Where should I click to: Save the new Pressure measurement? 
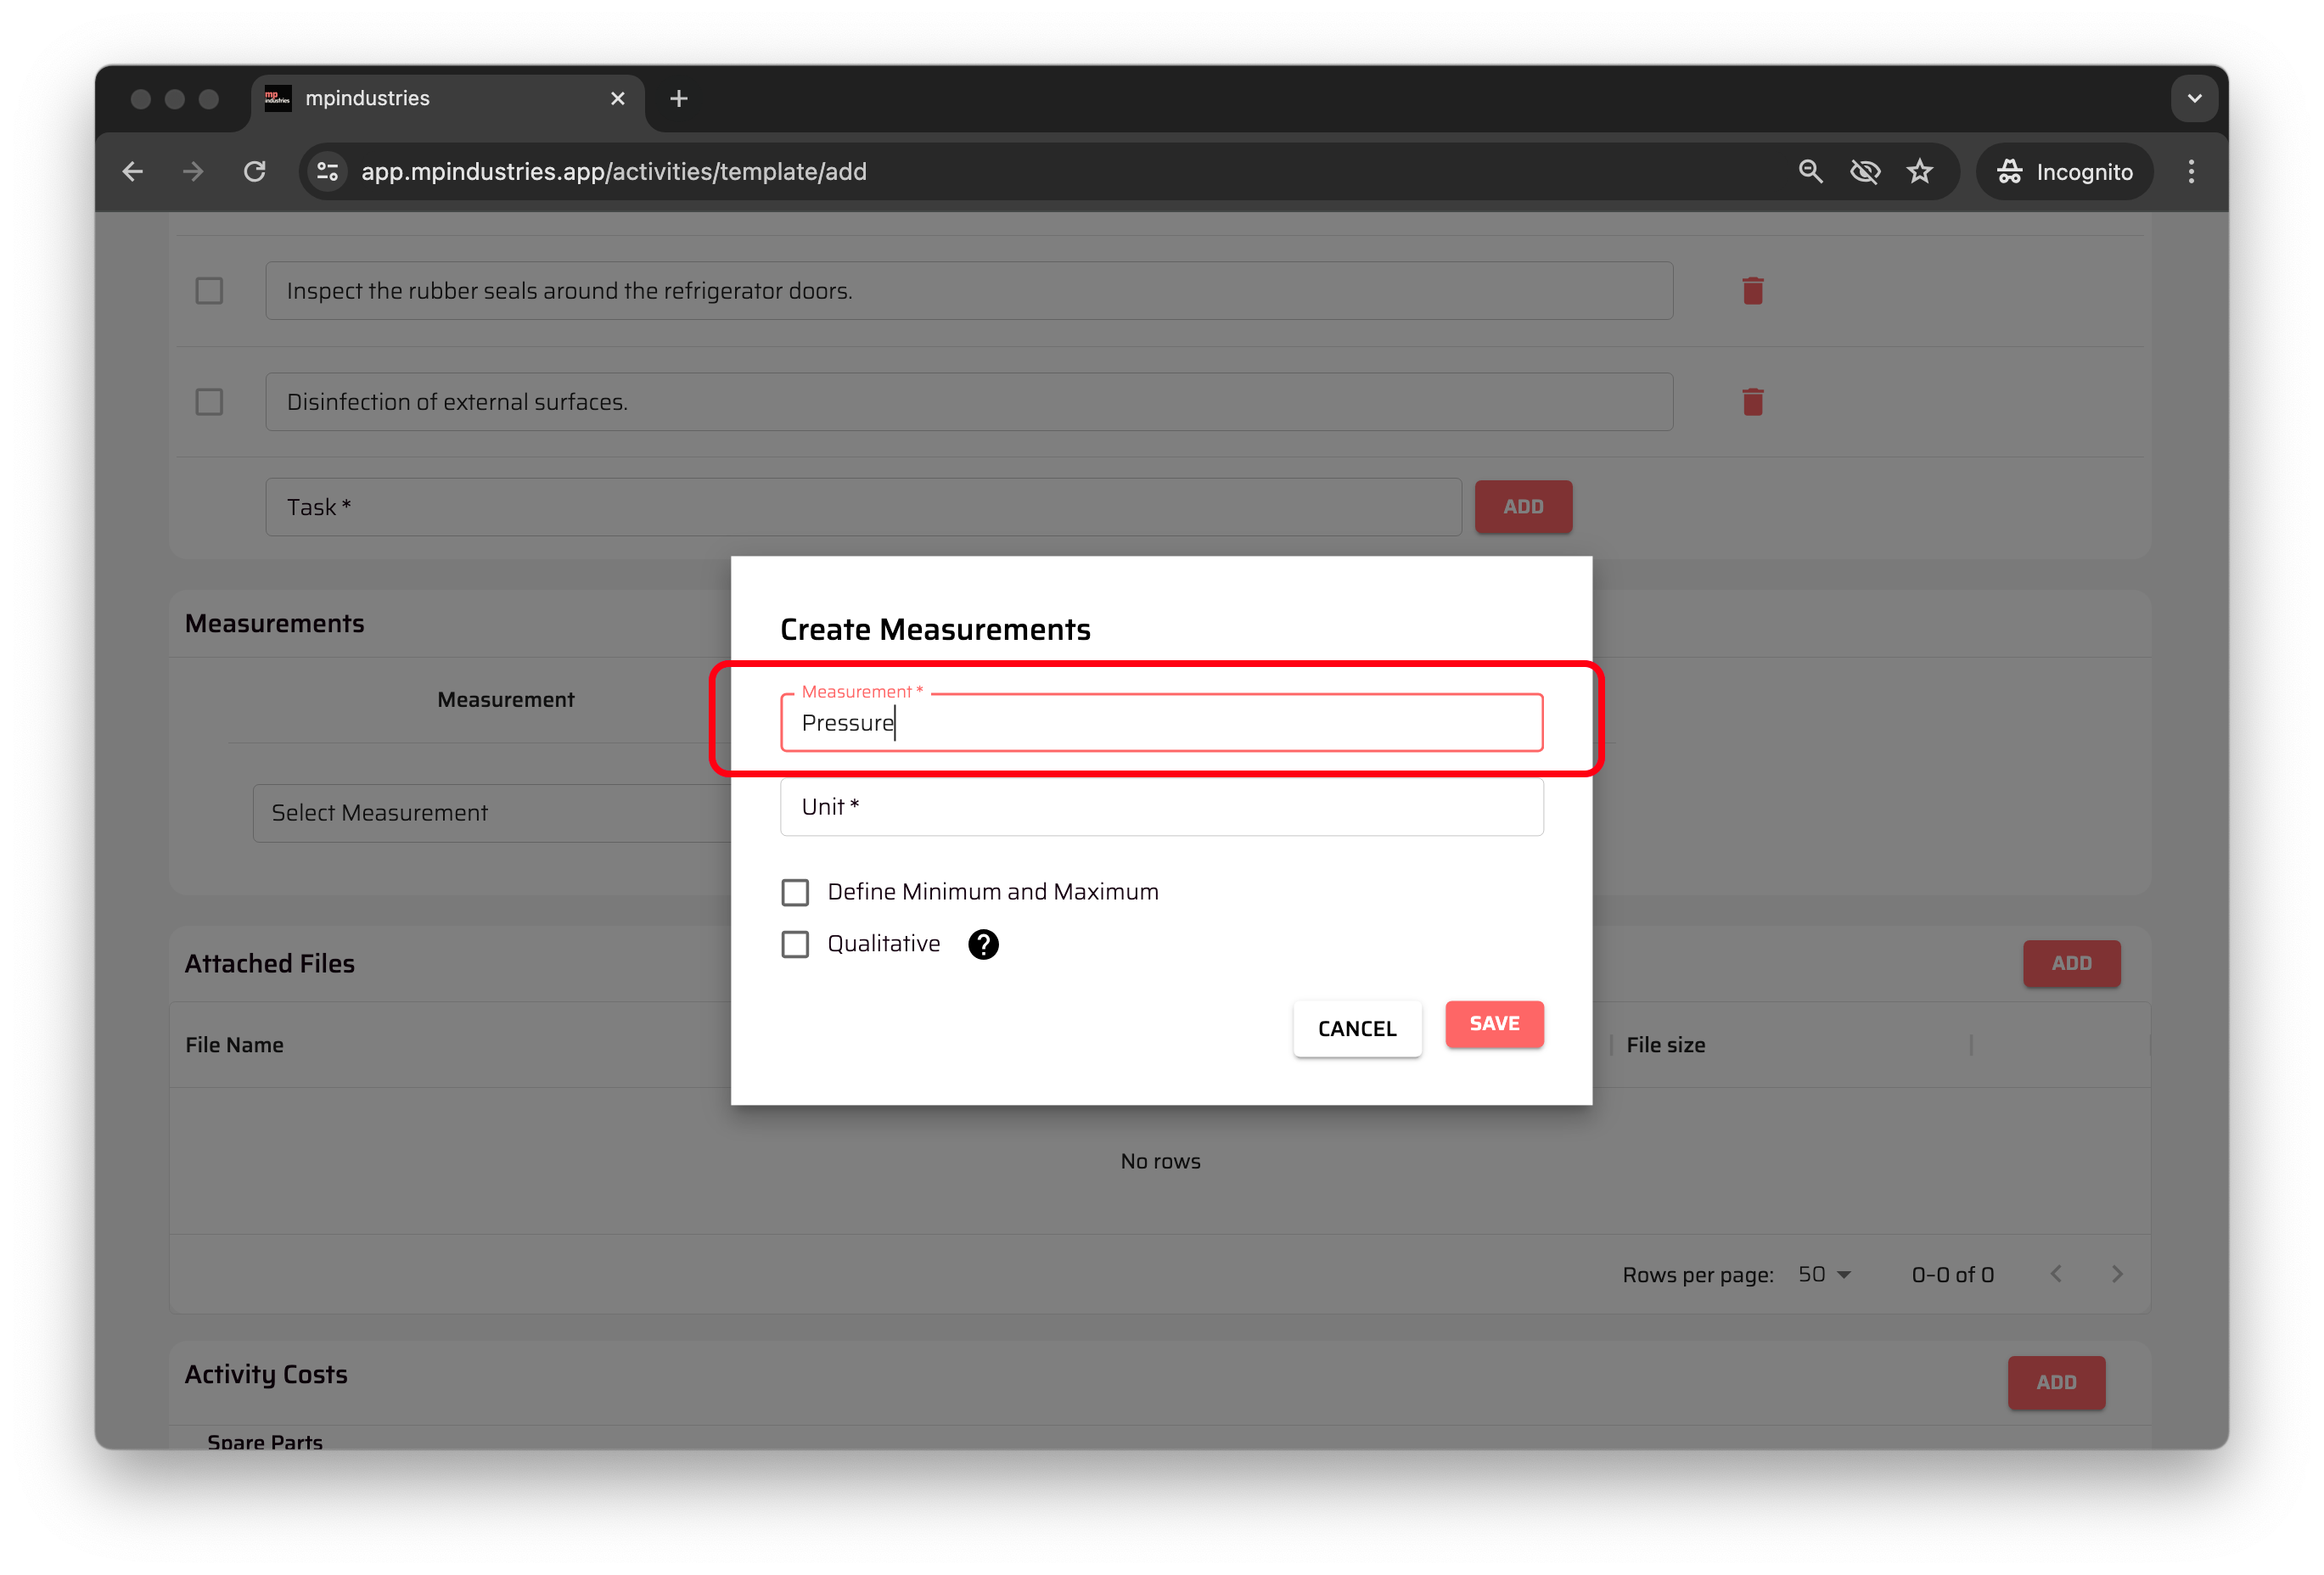tap(1493, 1024)
